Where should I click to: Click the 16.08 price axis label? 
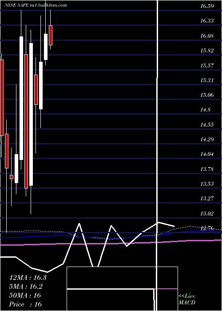pyautogui.click(x=207, y=36)
